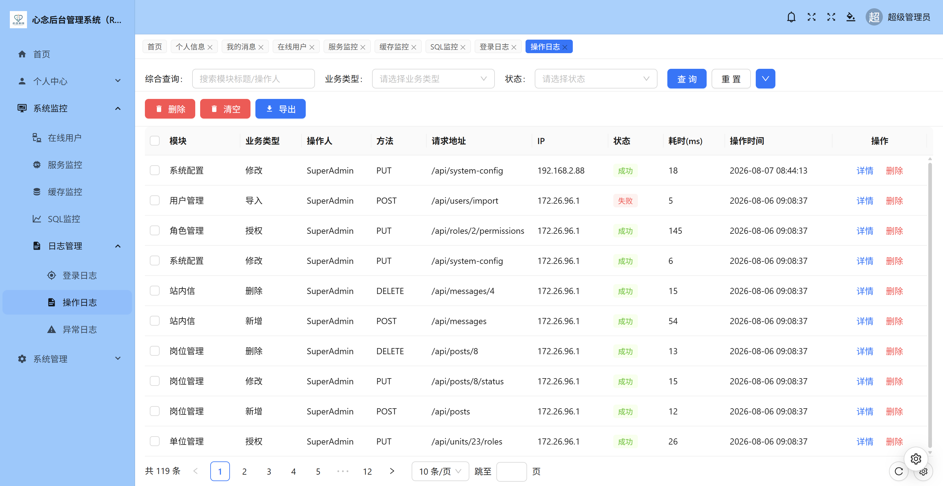Check the /api/messages/4 row checkbox

[154, 291]
